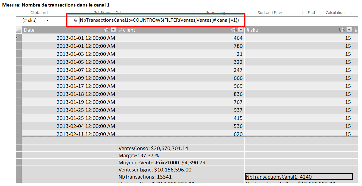
Task: Click the Calculations ribbon group label
Action: coord(336,13)
